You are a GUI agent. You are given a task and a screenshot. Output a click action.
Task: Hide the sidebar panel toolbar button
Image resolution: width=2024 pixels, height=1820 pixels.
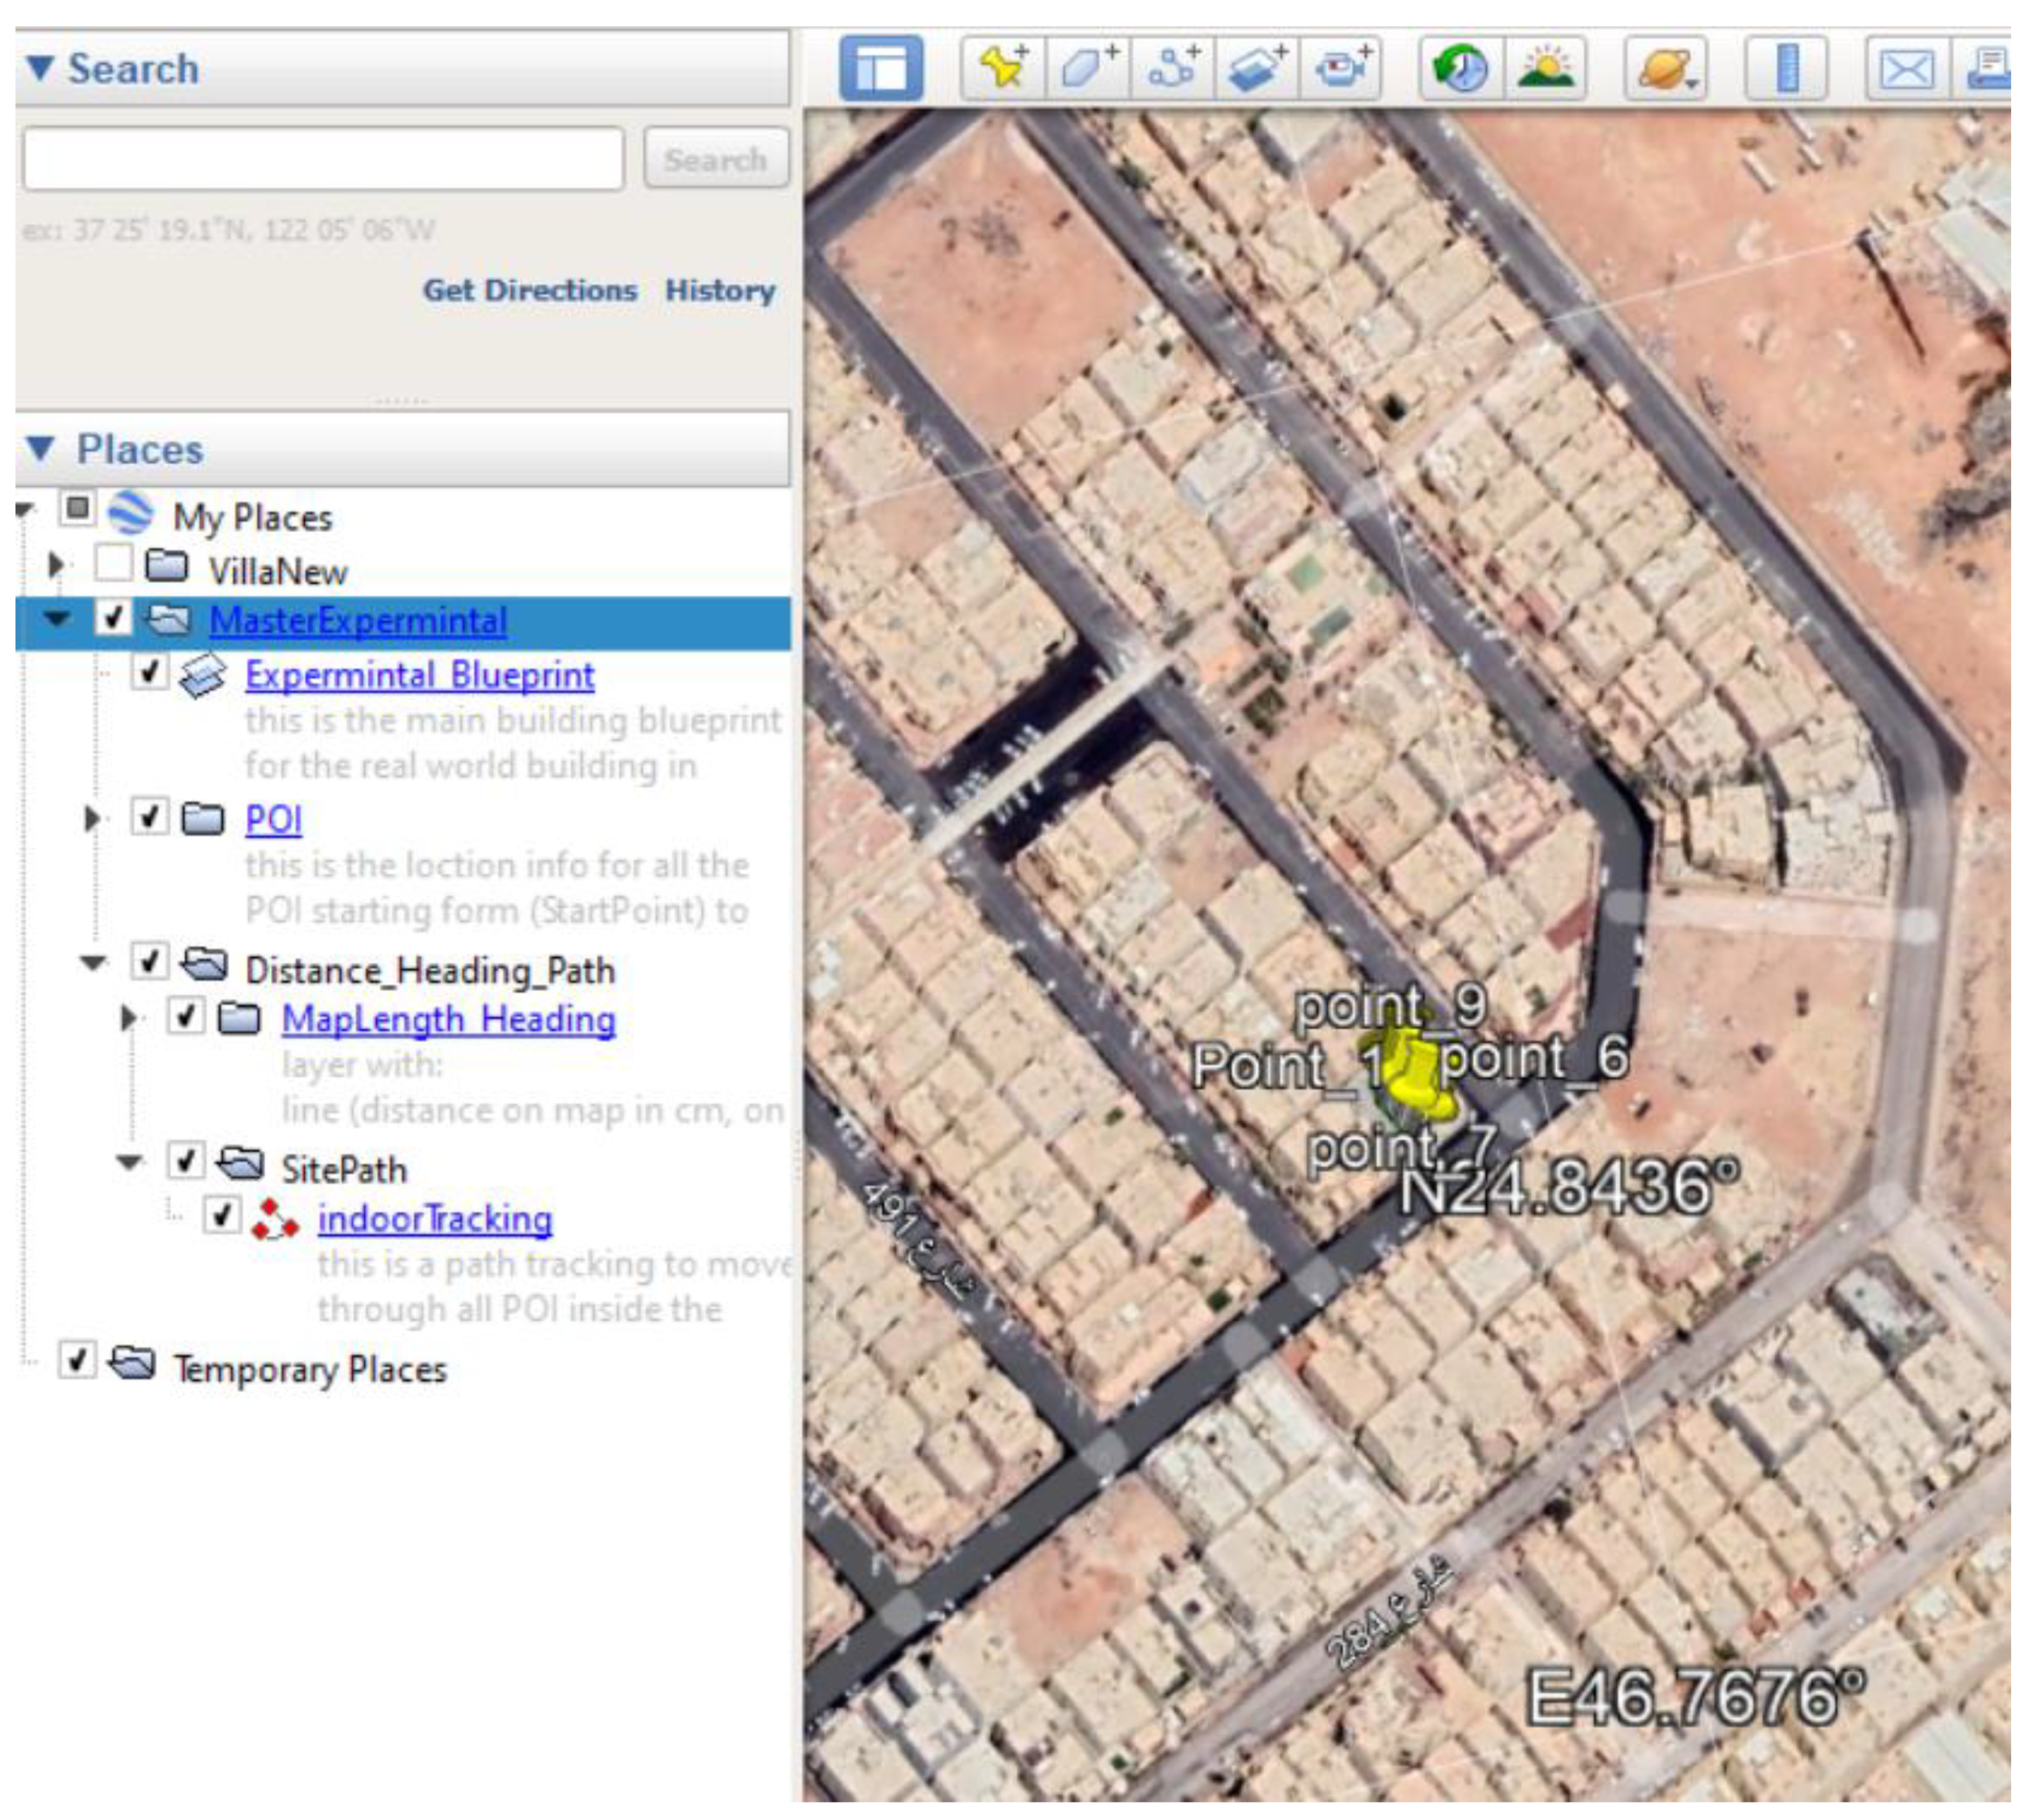click(881, 68)
